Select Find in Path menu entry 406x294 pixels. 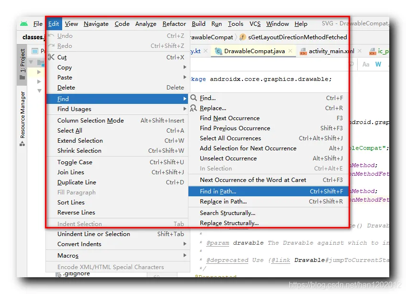(x=268, y=192)
